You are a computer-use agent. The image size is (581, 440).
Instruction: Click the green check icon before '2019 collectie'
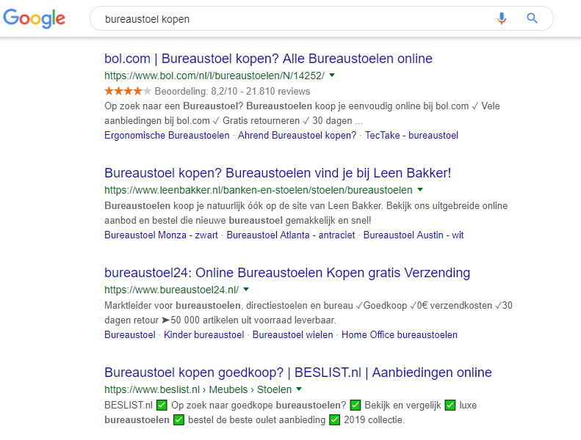(335, 419)
